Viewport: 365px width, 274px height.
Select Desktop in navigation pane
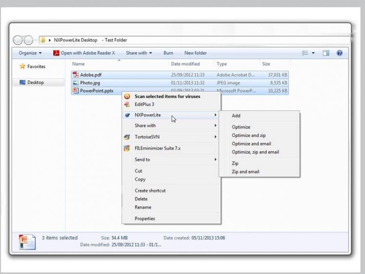36,82
